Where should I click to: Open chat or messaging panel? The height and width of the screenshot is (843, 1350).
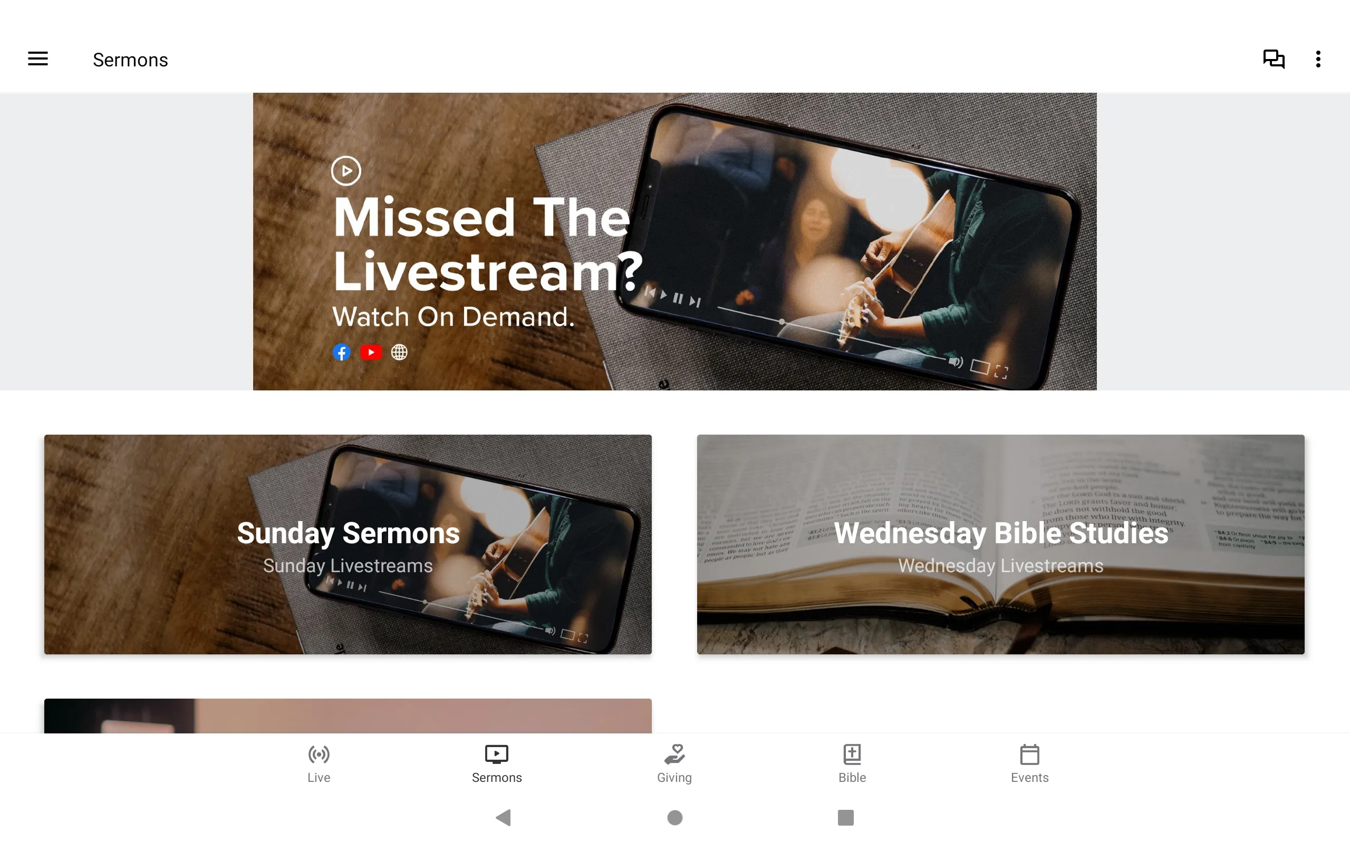(1274, 59)
